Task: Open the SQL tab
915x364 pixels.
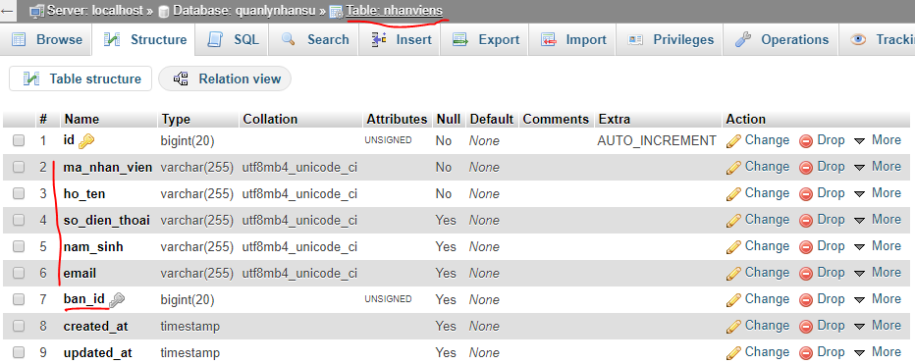Action: coord(234,39)
